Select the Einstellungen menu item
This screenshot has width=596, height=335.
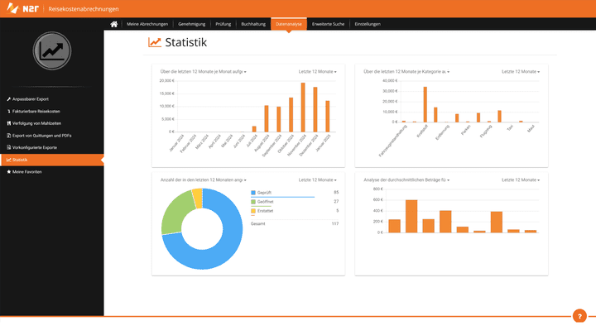(x=368, y=24)
